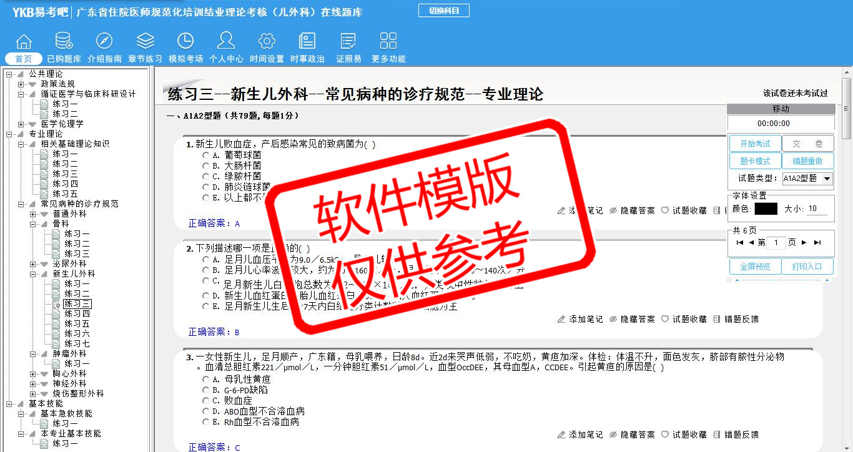The width and height of the screenshot is (853, 452).
Task: Jump to last page arrow
Action: click(x=817, y=243)
